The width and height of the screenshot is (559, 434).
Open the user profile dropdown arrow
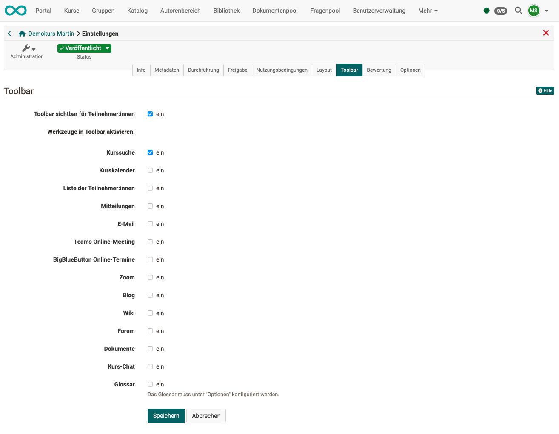click(x=546, y=11)
